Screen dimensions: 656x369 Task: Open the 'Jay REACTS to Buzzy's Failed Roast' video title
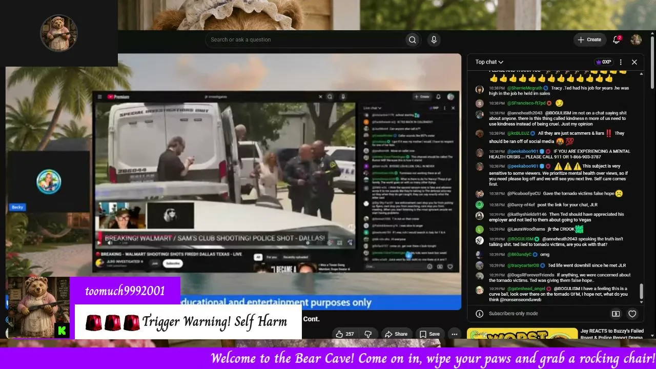[612, 334]
